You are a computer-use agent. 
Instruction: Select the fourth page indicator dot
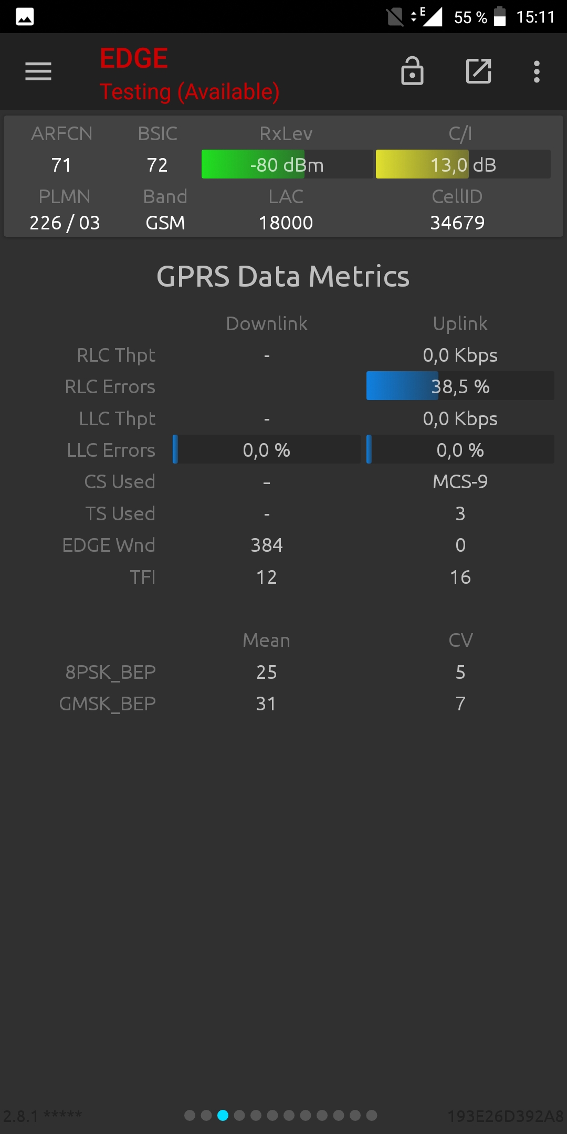[x=239, y=1115]
